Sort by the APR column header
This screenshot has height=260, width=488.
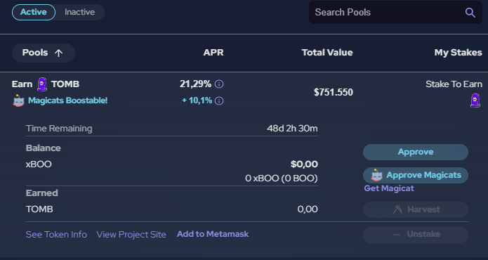(x=213, y=53)
